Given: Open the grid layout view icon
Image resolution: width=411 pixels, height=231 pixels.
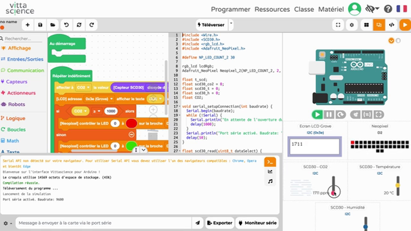Looking at the screenshot, I should point(366,25).
